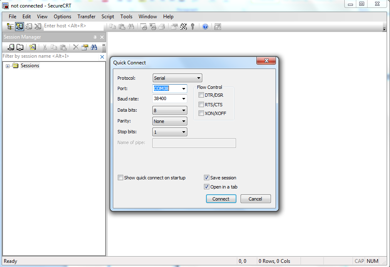The height and width of the screenshot is (267, 390).
Task: Open the Tools menu
Action: coord(127,17)
